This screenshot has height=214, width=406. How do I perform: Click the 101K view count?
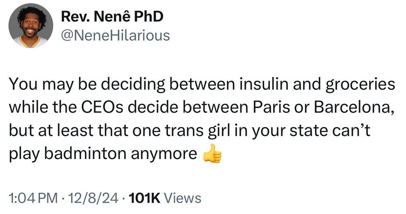(x=144, y=198)
